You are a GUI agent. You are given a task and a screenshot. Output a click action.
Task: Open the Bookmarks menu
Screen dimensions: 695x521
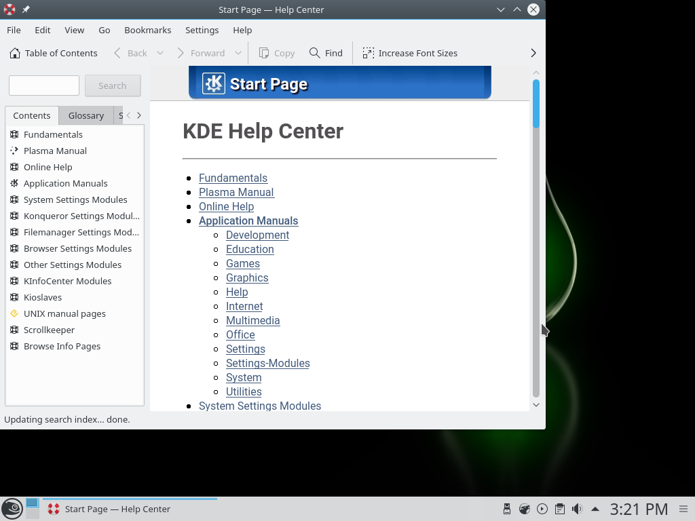[147, 30]
